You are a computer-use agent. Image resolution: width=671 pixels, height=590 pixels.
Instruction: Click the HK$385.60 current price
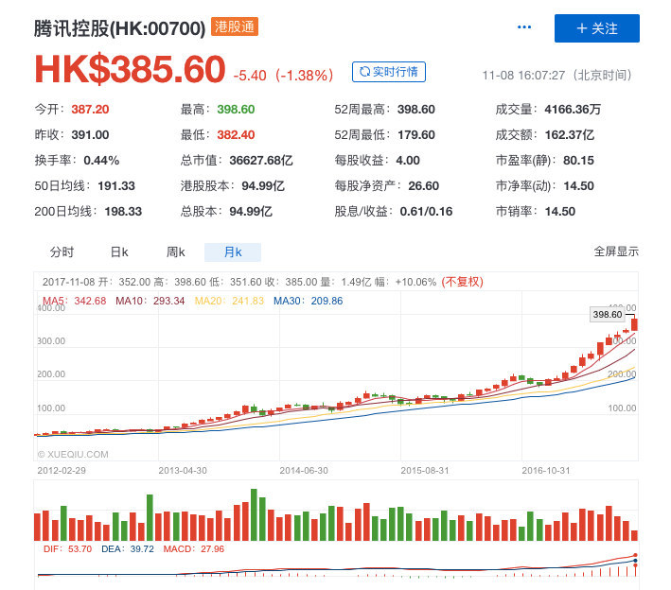(x=130, y=69)
